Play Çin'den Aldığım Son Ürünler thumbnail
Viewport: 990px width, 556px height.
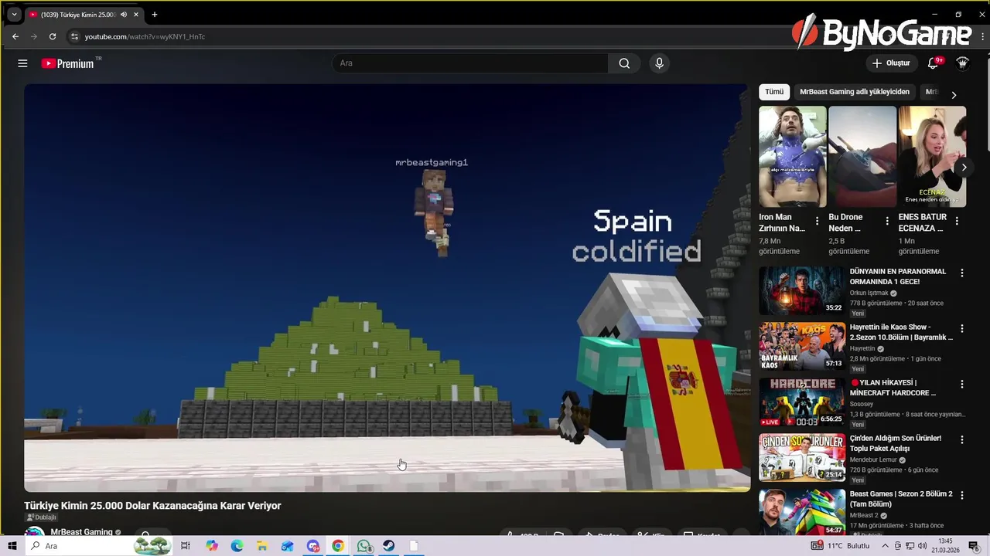[802, 458]
